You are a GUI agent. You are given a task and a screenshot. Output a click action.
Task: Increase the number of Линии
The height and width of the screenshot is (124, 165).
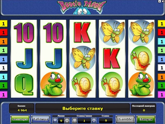pyautogui.click(x=67, y=120)
